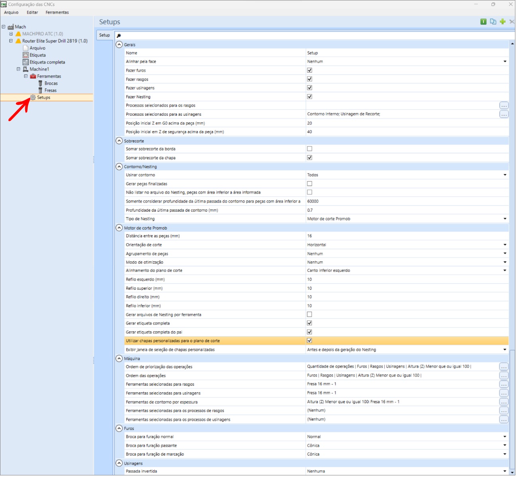Click the Setups gear icon in tree
This screenshot has width=517, height=477.
(33, 97)
